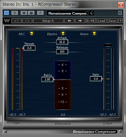Screen dimensions: 126x137
Task: Toggle the plugin power bypass button
Action: click(6, 13)
